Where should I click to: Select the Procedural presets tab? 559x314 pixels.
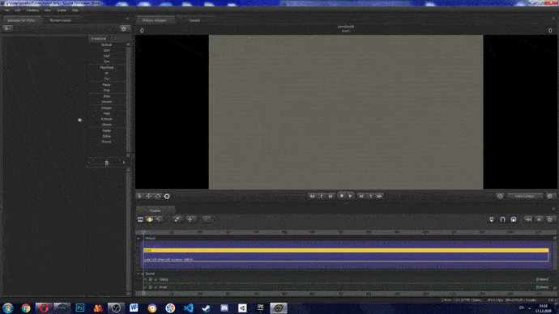(99, 39)
